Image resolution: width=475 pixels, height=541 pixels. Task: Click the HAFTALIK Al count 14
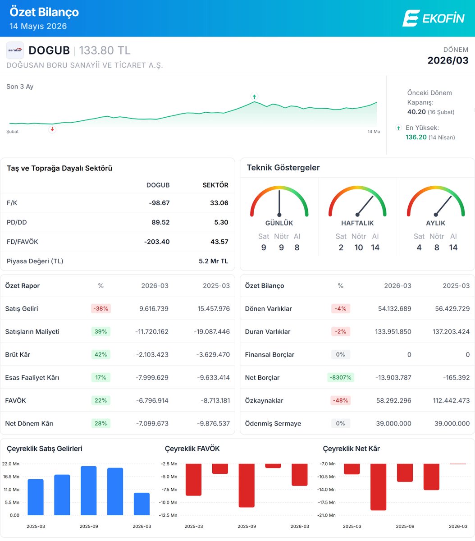click(375, 248)
